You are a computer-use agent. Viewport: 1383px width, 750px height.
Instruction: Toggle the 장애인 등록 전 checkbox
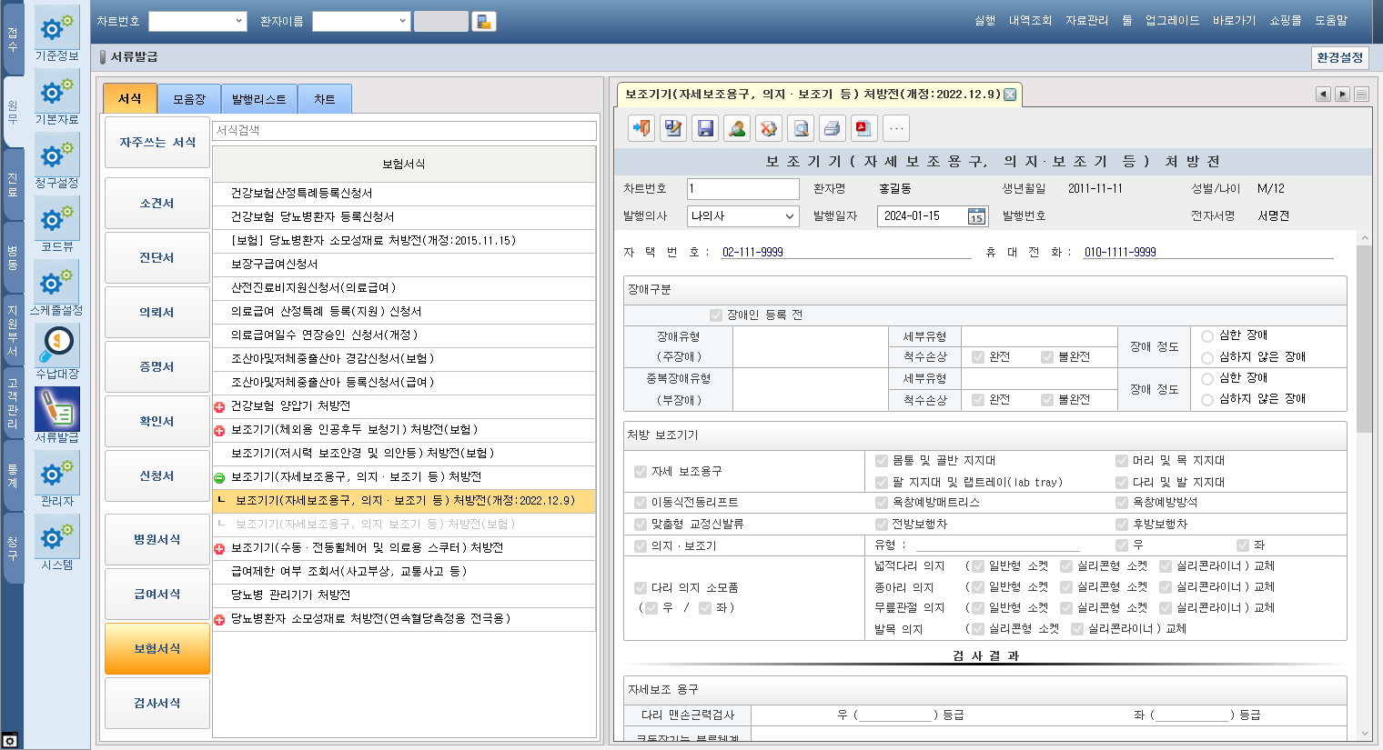[x=716, y=315]
